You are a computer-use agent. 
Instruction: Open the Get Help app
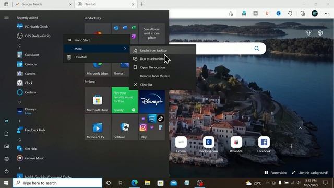coord(27,149)
